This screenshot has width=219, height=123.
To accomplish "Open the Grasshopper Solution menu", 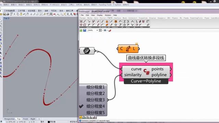I will [x=108, y=15].
